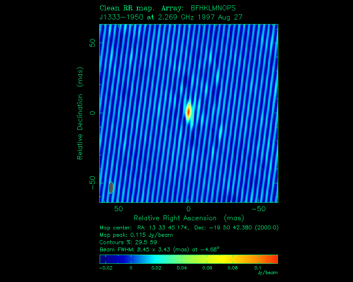This screenshot has width=353, height=282.
Task: Click the "0.04" color bar tick label
Action: tap(181, 268)
